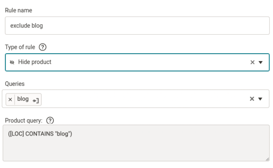The width and height of the screenshot is (273, 168).
Task: Click the help icon next to Type of rule
Action: click(x=42, y=47)
